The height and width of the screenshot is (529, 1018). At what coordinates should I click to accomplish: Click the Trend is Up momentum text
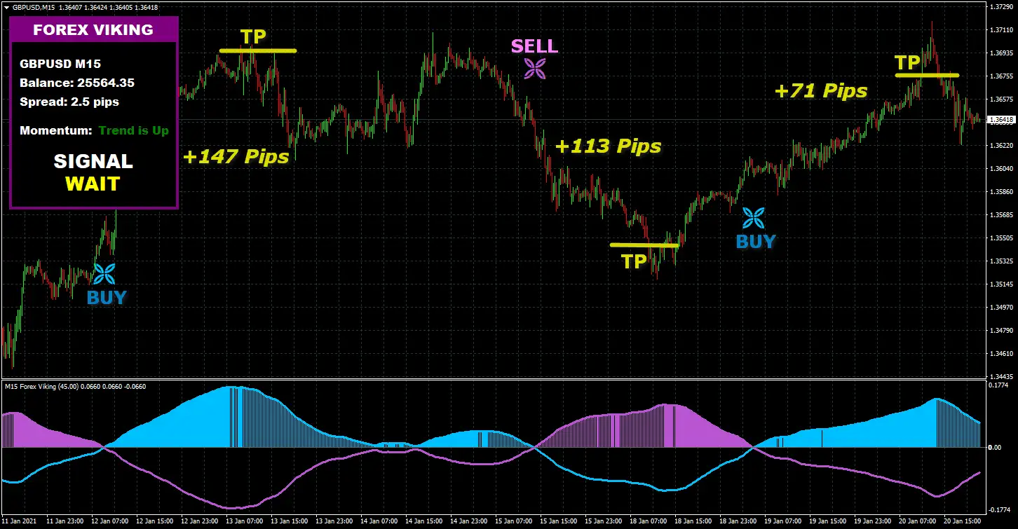(134, 130)
